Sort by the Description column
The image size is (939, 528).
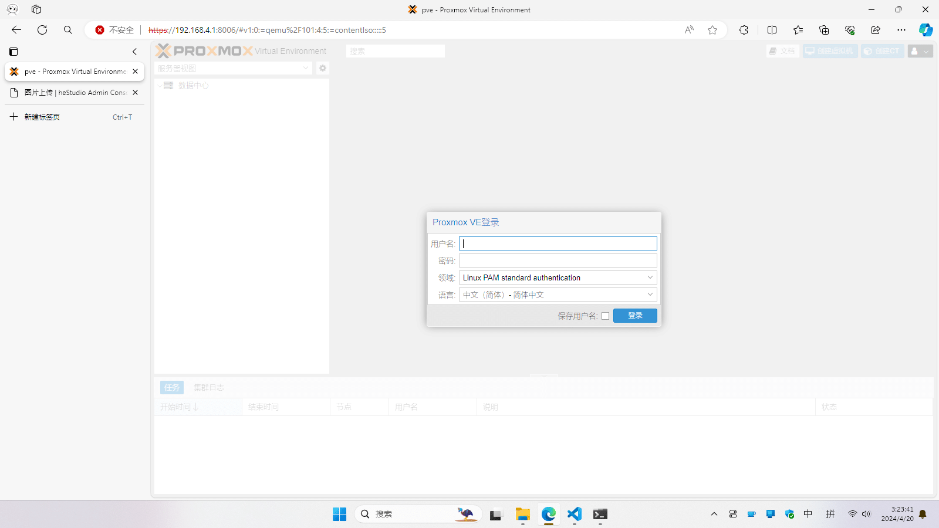pos(646,407)
